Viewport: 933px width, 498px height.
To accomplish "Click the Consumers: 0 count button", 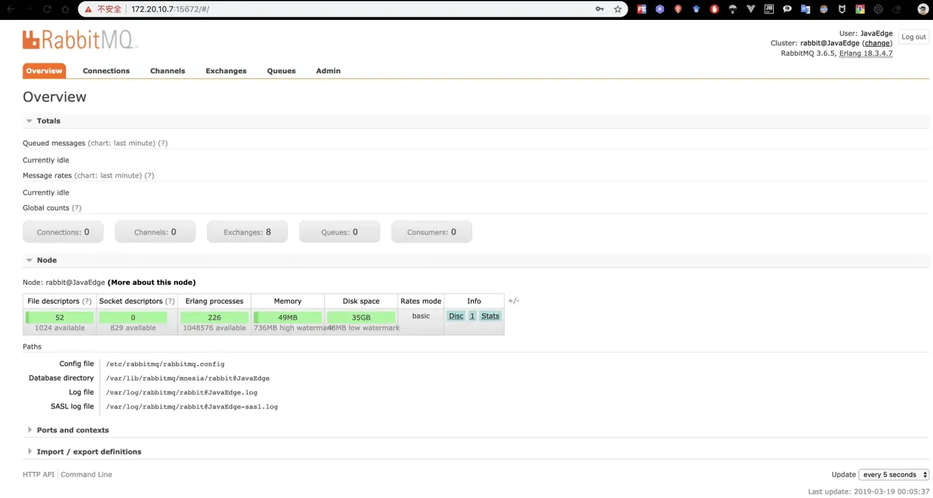I will pos(432,232).
